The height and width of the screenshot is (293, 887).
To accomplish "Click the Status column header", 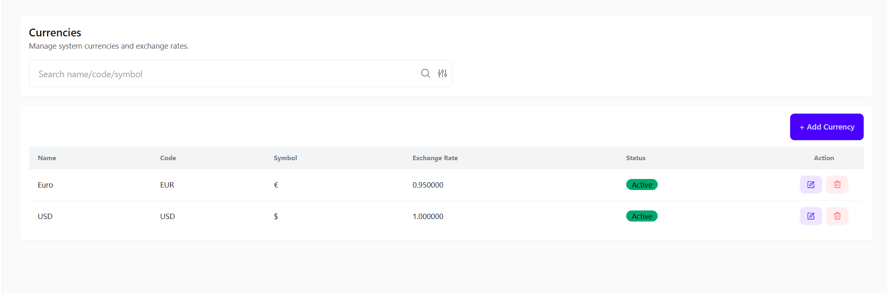I will tap(636, 158).
